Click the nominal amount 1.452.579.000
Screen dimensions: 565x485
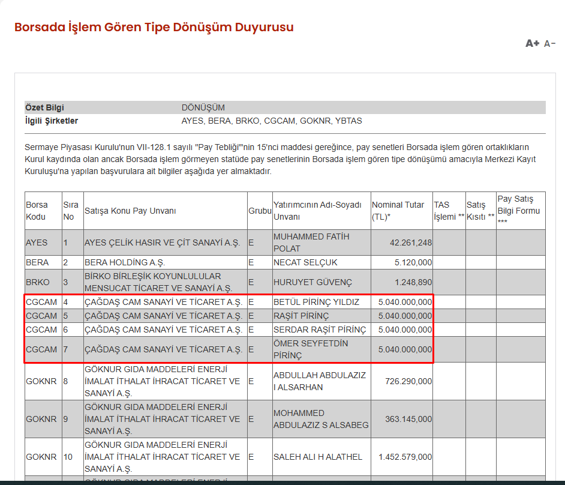(x=405, y=456)
